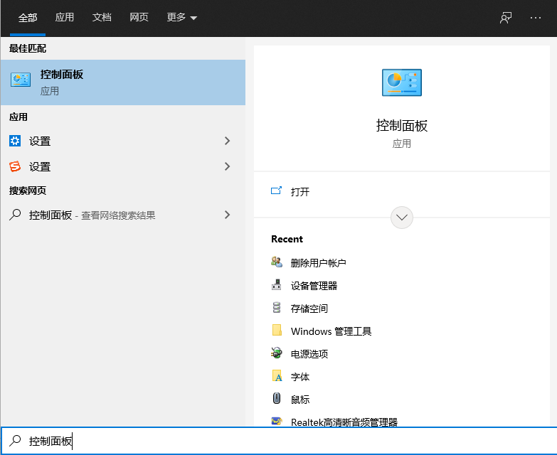Switch to the 文档 tab
The image size is (557, 455).
coord(102,18)
